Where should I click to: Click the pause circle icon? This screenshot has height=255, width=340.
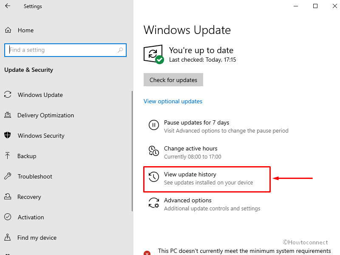pyautogui.click(x=154, y=125)
